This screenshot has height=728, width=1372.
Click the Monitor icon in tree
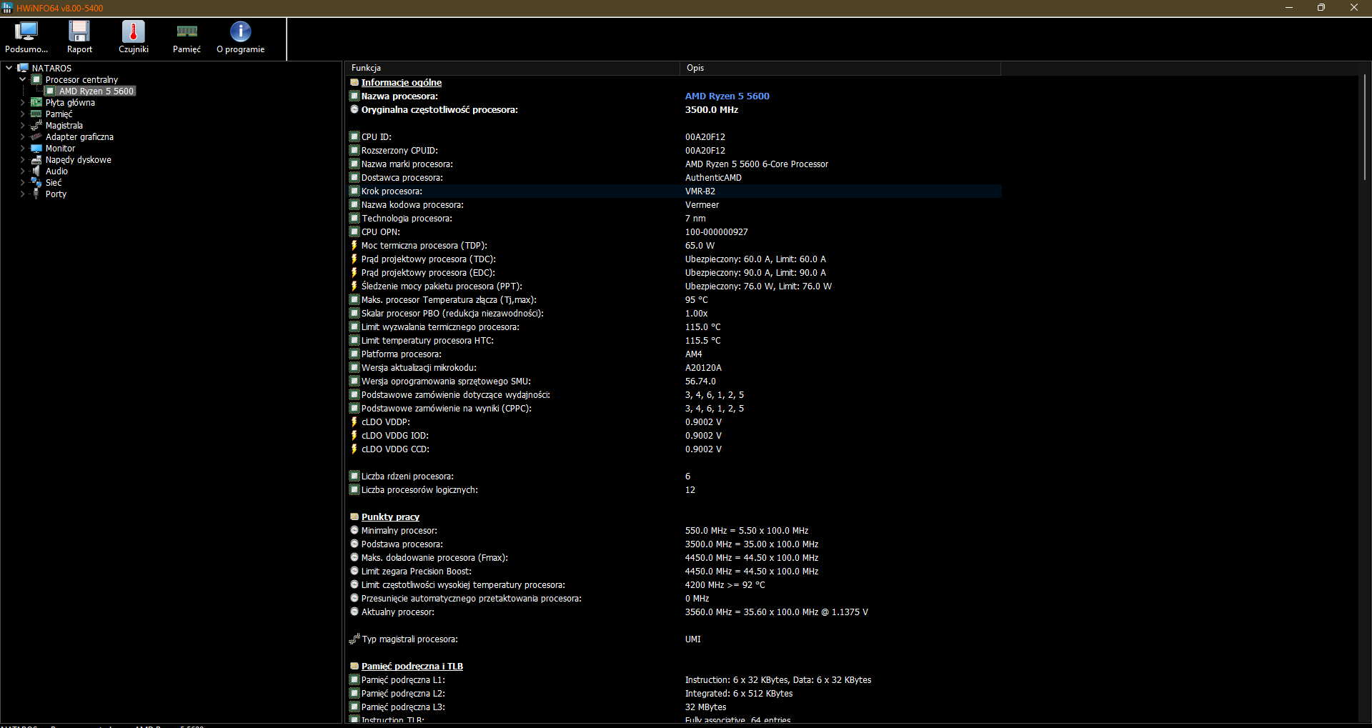pos(36,148)
